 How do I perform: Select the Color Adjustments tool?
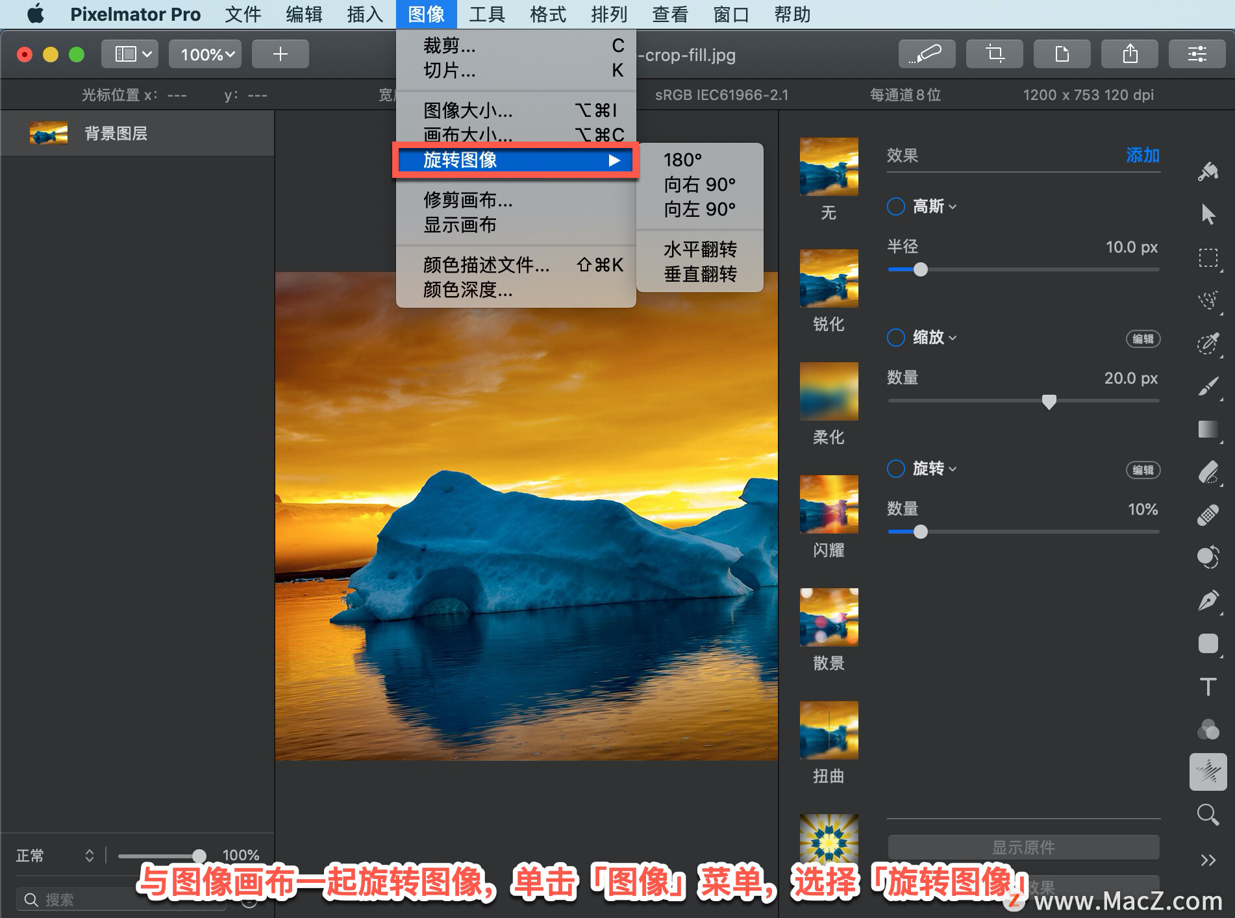click(1208, 557)
